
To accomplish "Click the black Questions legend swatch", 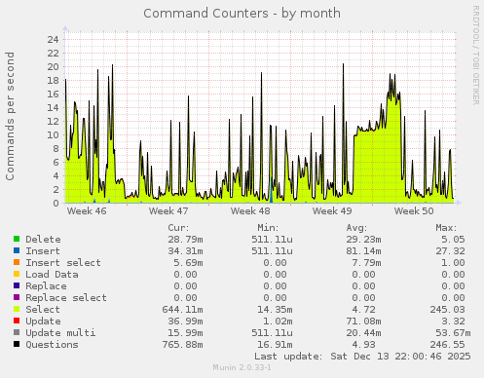I will pyautogui.click(x=17, y=344).
